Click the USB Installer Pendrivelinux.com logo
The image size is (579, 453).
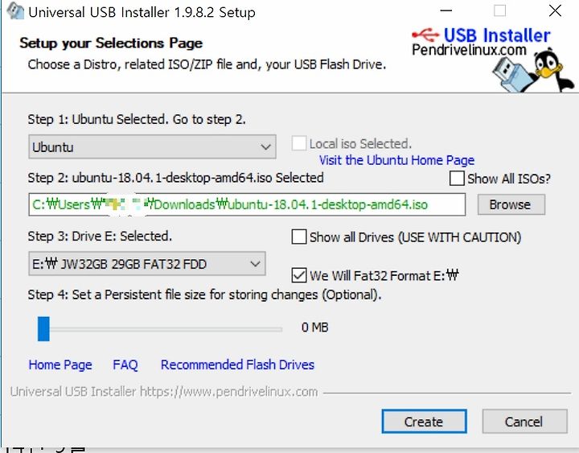click(481, 42)
